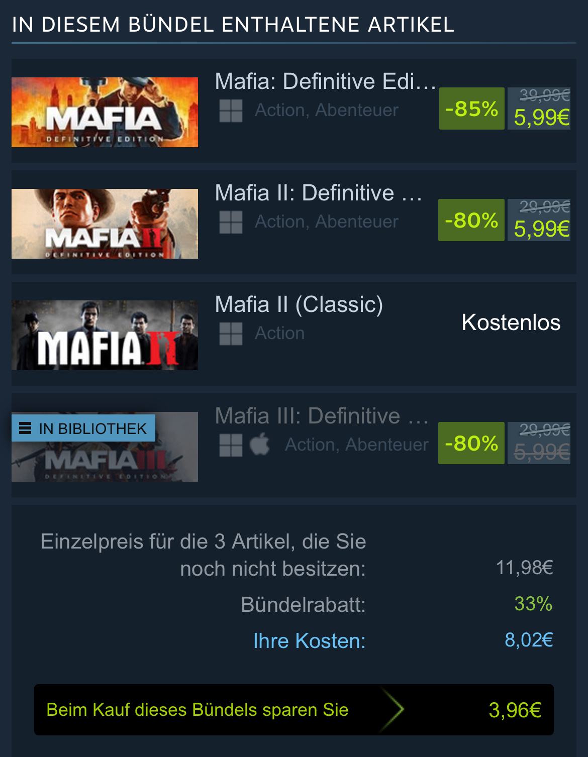Viewport: 588px width, 757px height.
Task: Click the -85% discount badge
Action: click(471, 109)
